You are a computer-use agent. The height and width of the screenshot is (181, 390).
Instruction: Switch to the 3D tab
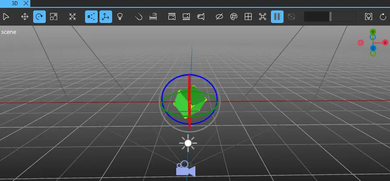click(x=15, y=3)
